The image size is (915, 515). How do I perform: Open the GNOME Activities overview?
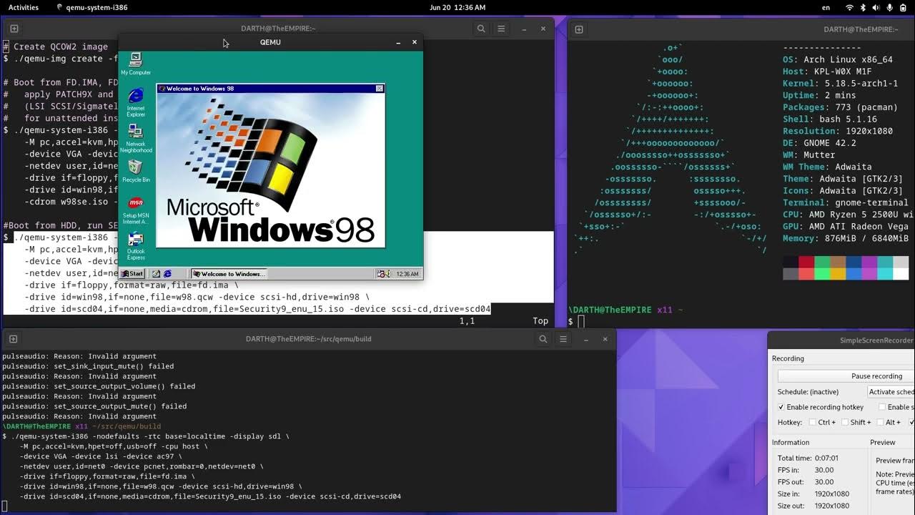pyautogui.click(x=24, y=7)
